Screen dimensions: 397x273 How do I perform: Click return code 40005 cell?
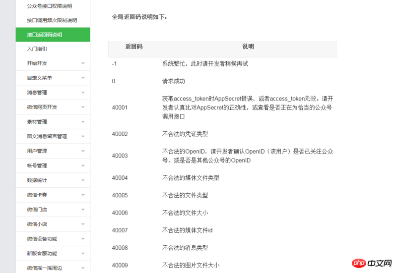(x=120, y=195)
